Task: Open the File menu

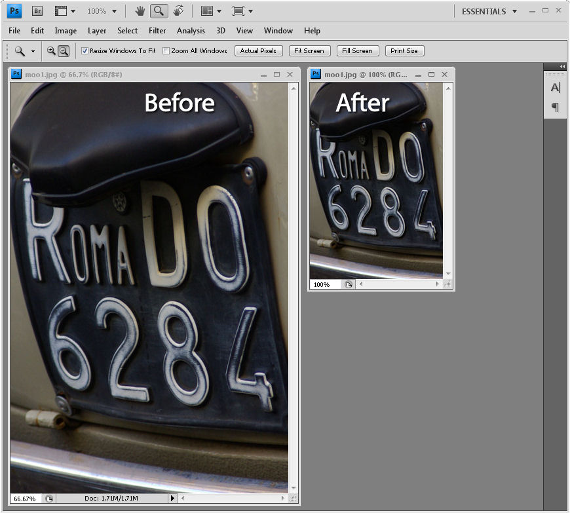Action: tap(14, 31)
